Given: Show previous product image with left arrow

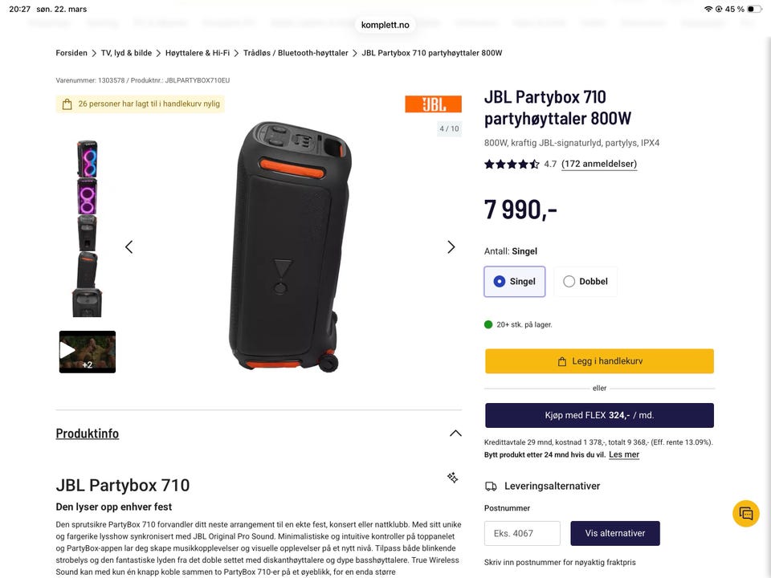Looking at the screenshot, I should [128, 247].
